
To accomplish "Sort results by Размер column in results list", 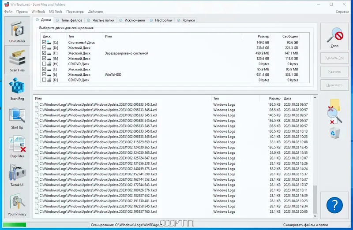I will (270, 98).
